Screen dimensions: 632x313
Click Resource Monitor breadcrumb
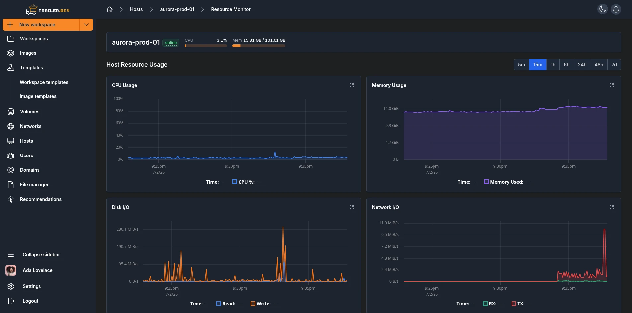point(231,9)
